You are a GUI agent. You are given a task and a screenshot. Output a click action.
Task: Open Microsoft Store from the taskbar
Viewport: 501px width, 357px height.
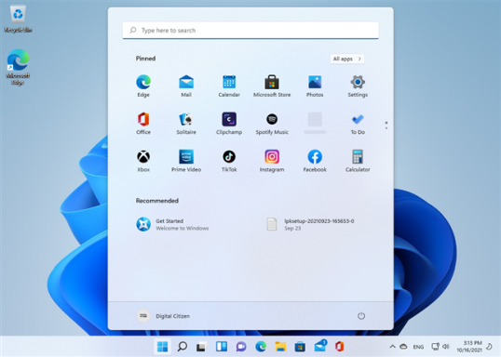tap(300, 347)
